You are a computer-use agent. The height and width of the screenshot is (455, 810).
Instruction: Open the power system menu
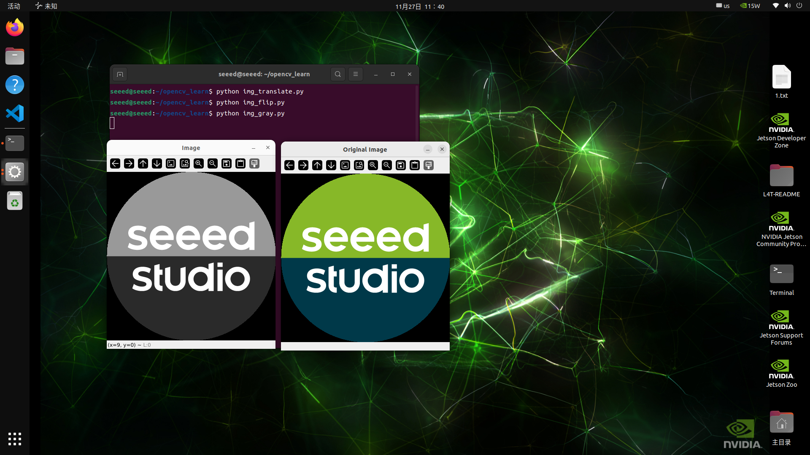(799, 6)
